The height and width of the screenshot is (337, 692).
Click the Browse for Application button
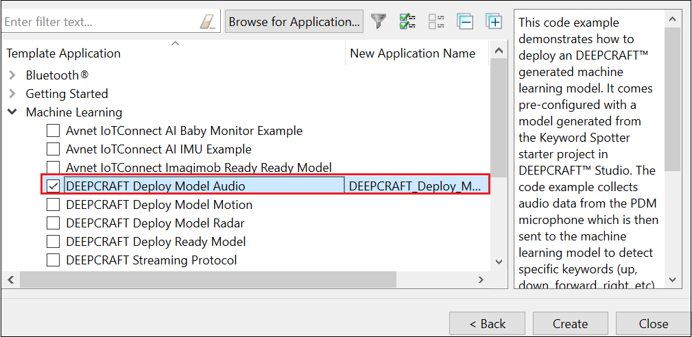coord(294,22)
